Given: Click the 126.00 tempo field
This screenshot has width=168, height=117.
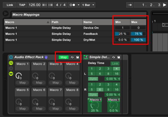Looking at the screenshot, I should (34, 5).
